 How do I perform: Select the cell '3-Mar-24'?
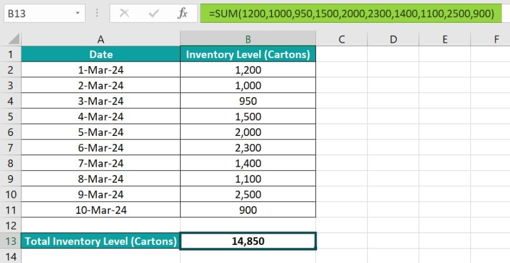point(101,101)
